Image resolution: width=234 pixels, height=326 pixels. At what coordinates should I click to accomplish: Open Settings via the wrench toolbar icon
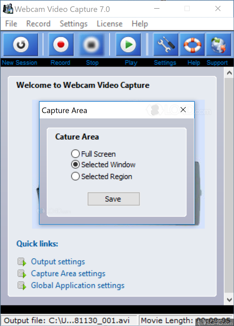coord(165,44)
